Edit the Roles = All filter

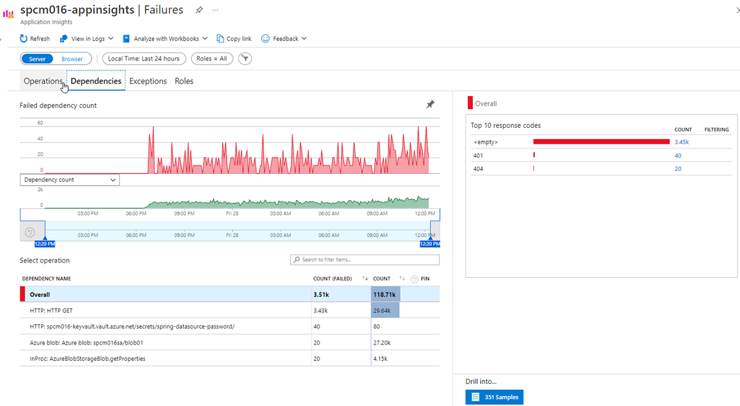212,58
